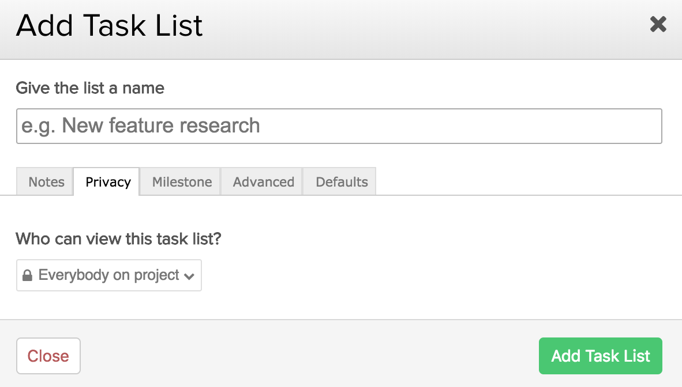Expand the Everybody on project dropdown
This screenshot has width=682, height=387.
pyautogui.click(x=109, y=275)
